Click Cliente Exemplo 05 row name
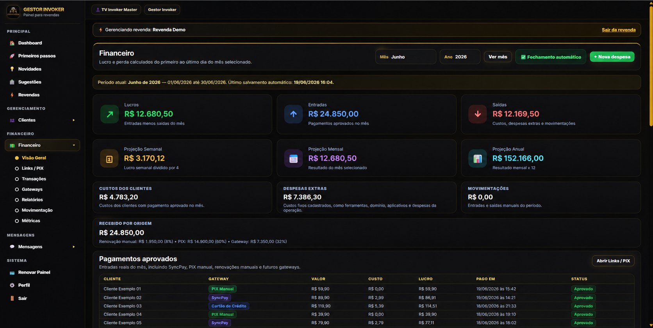 [x=123, y=323]
